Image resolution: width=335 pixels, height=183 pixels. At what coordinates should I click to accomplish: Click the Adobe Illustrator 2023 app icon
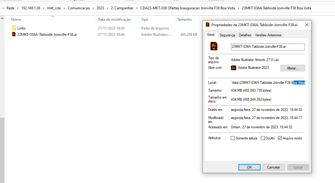tap(233, 68)
